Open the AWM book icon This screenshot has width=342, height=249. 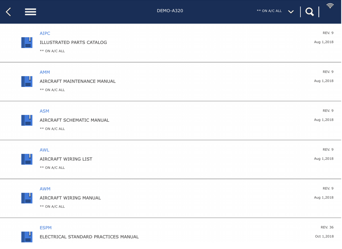[x=27, y=198]
